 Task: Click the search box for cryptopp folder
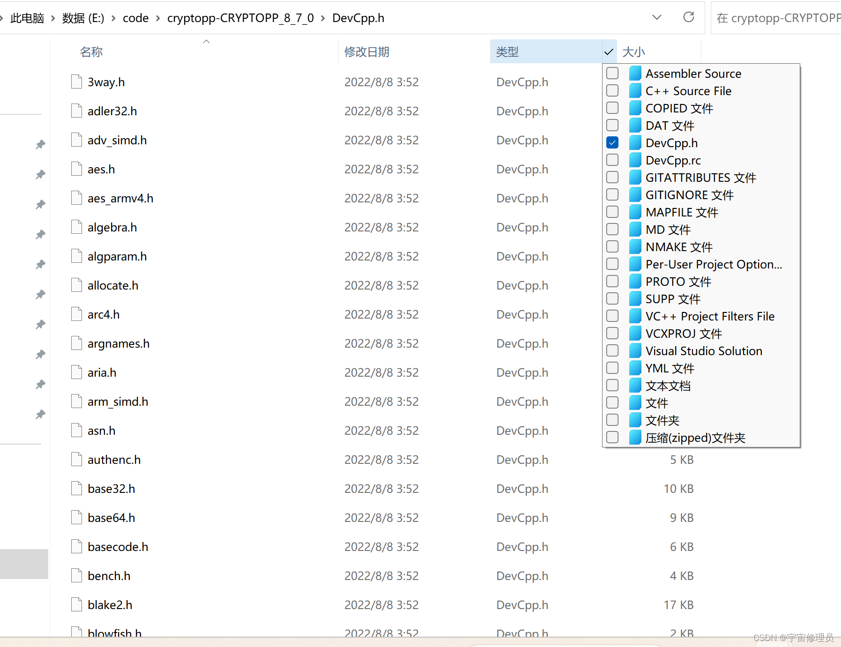pyautogui.click(x=776, y=18)
